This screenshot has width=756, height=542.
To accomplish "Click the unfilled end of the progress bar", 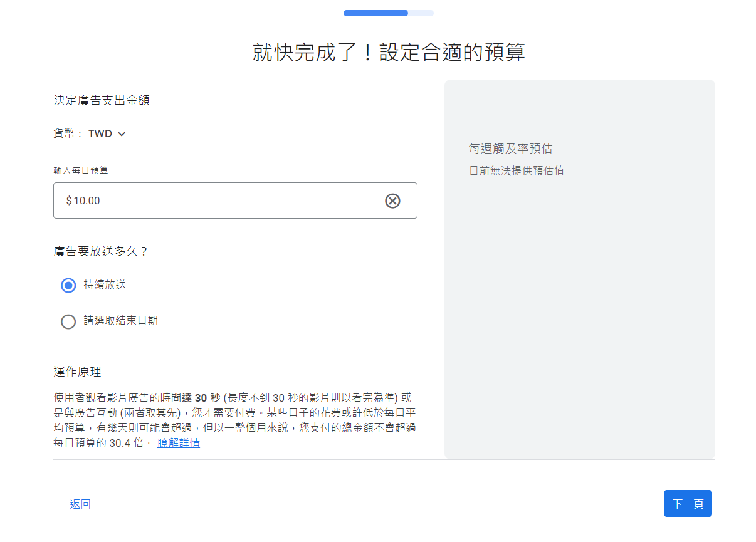I will (x=421, y=13).
